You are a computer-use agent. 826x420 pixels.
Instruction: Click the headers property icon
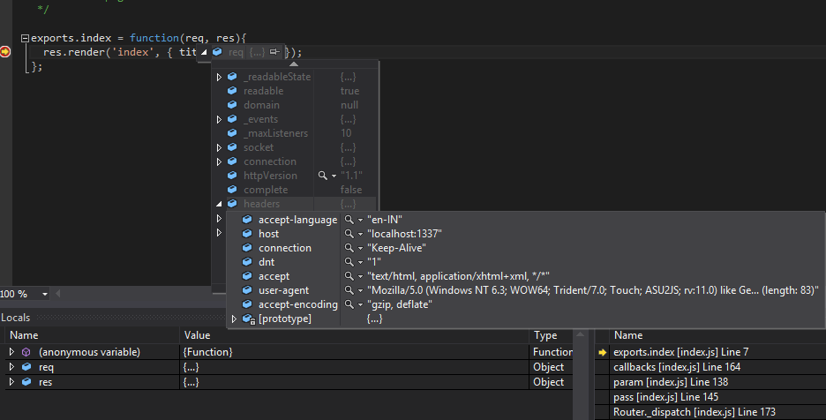tap(232, 204)
